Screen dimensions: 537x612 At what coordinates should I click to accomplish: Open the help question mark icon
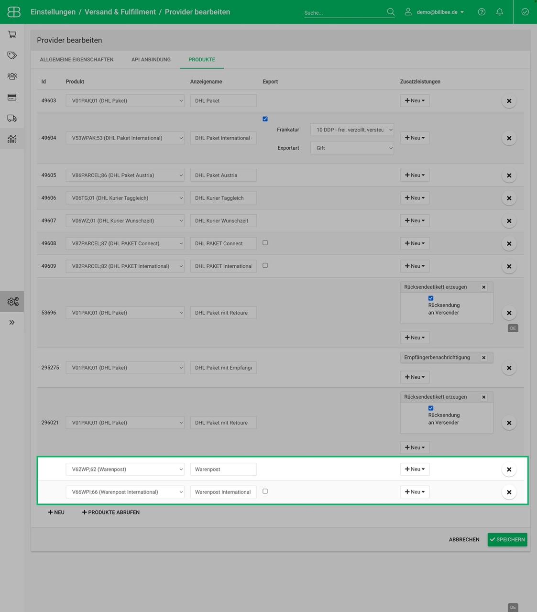pos(482,12)
